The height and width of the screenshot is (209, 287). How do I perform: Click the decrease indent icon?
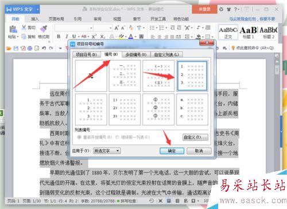click(173, 28)
